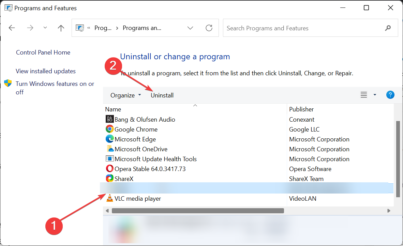The height and width of the screenshot is (246, 403).
Task: Select the Prog... breadcrumb segment
Action: click(x=103, y=28)
